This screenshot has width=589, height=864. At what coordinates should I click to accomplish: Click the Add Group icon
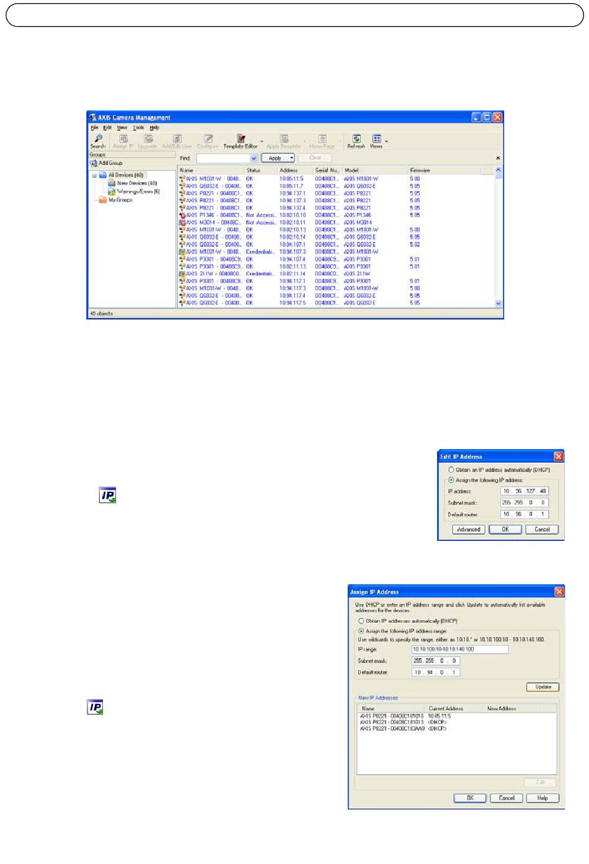pyautogui.click(x=94, y=164)
